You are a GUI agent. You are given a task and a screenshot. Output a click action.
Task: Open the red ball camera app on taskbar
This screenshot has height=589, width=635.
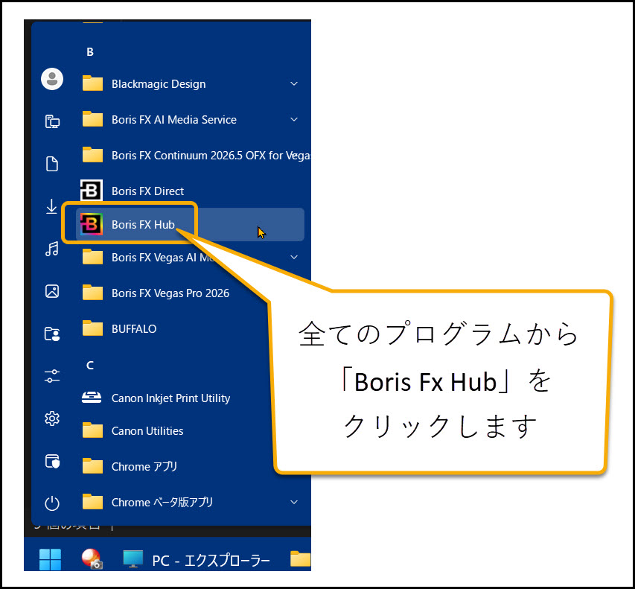pyautogui.click(x=92, y=559)
